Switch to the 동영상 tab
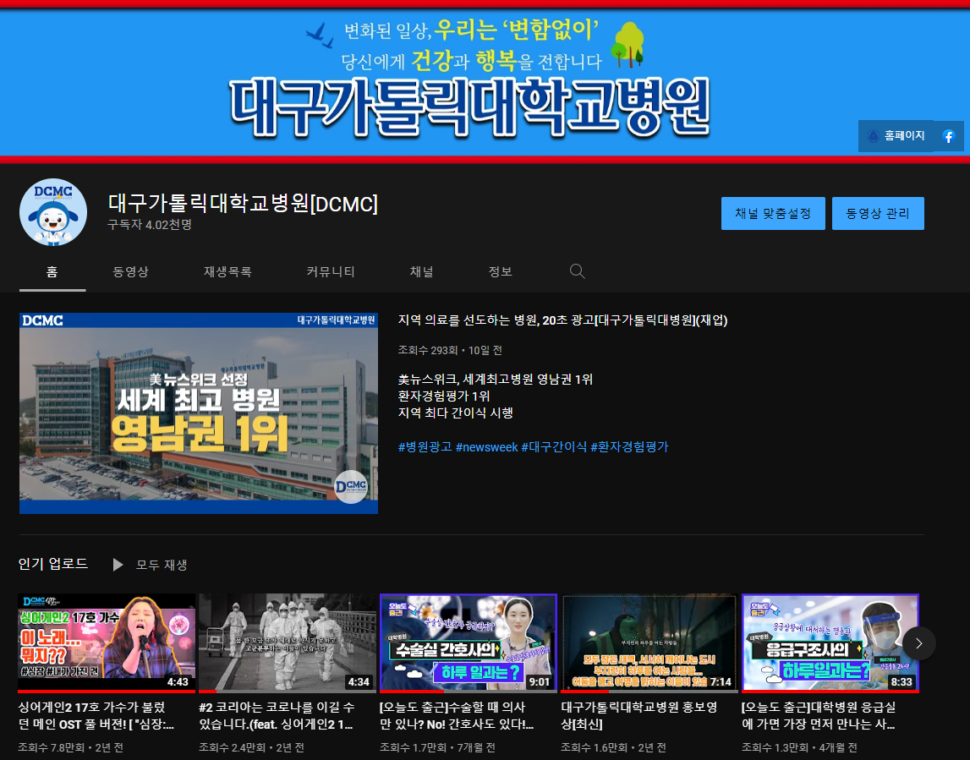This screenshot has height=760, width=970. [x=131, y=272]
